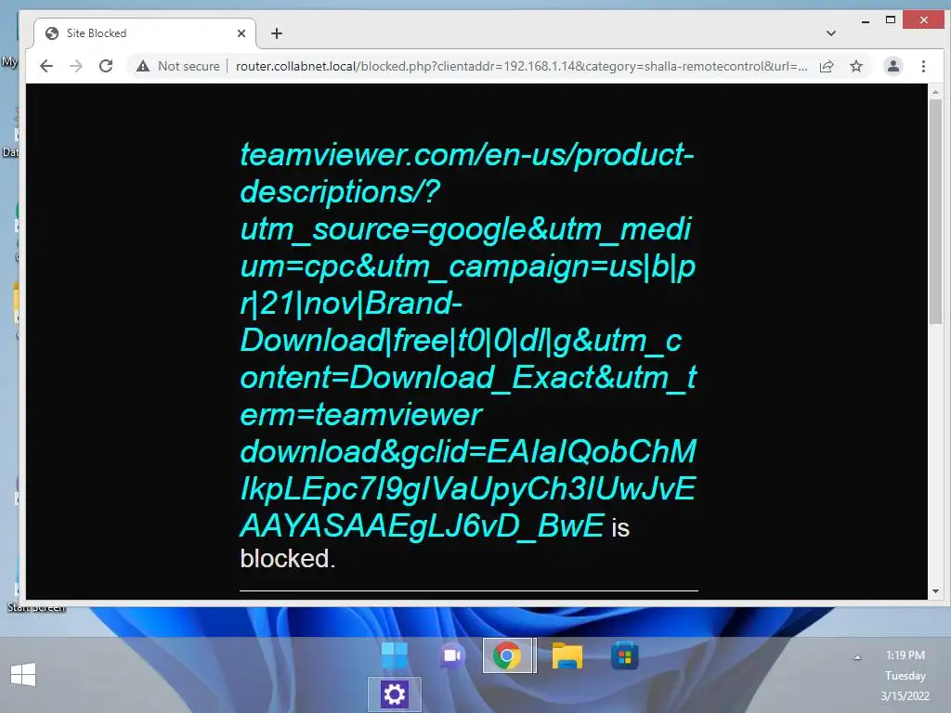Bookmark this page with the star icon
951x713 pixels.
(855, 66)
